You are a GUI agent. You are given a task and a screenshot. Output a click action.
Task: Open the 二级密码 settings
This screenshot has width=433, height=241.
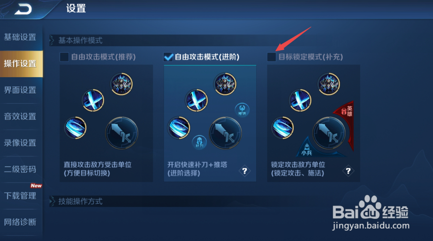(x=20, y=169)
